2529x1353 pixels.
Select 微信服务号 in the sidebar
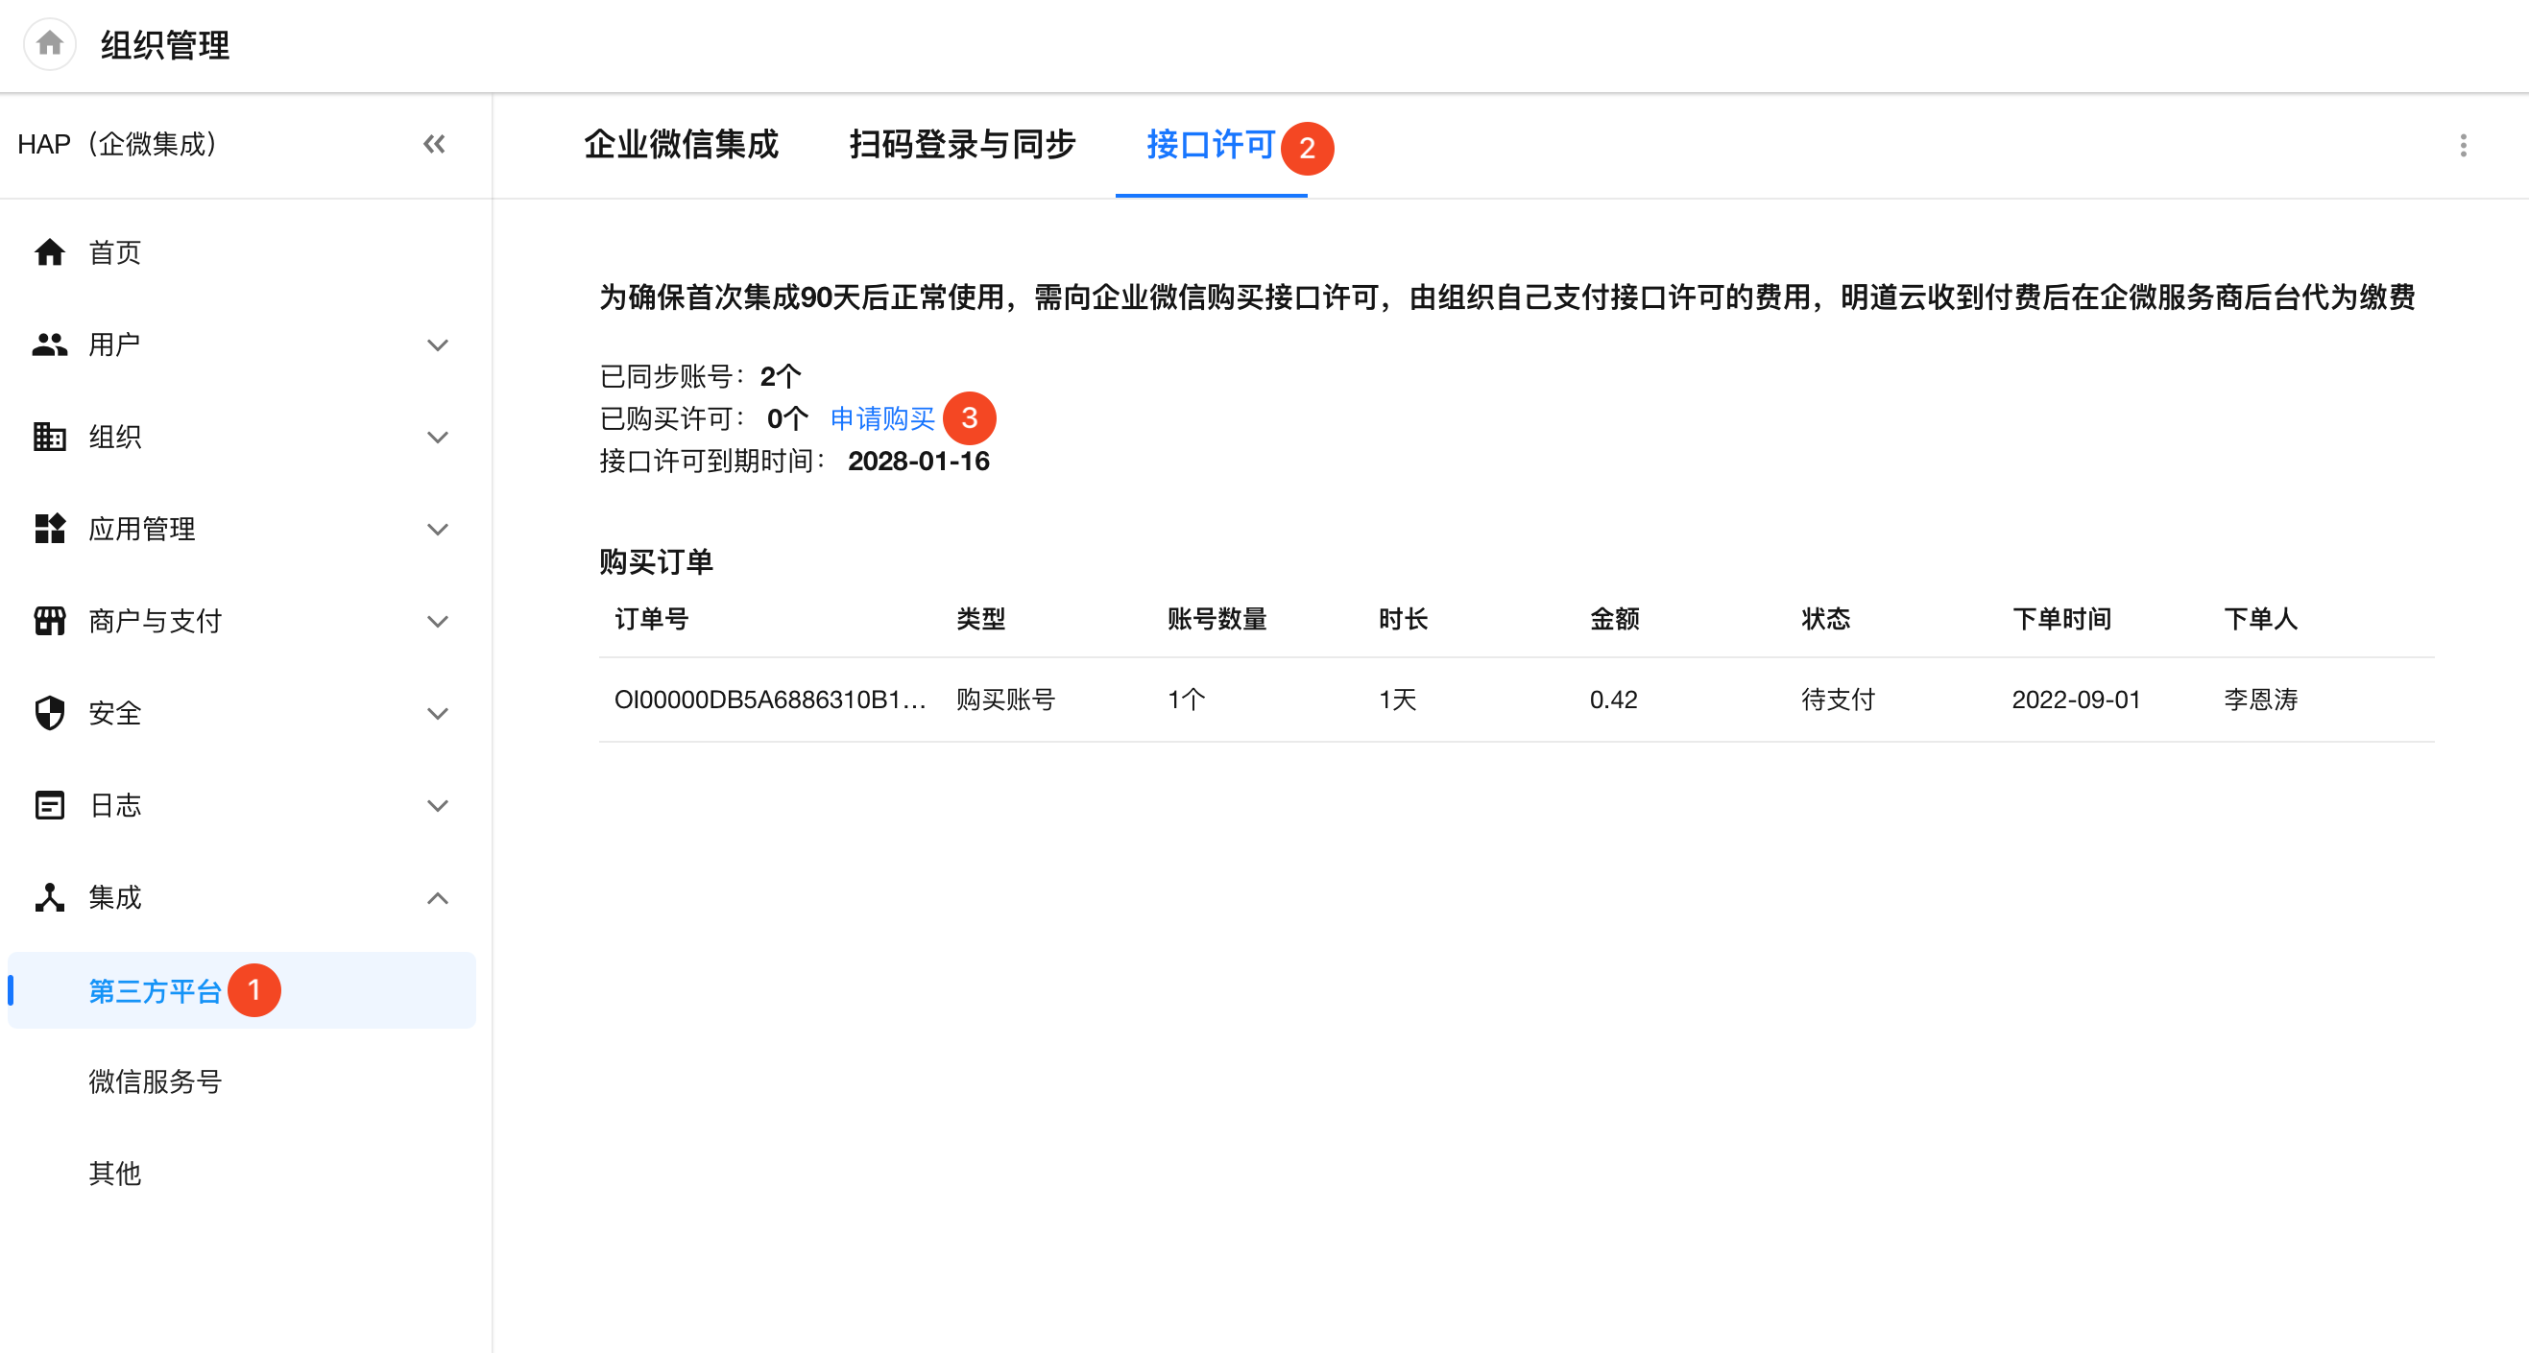(156, 1081)
